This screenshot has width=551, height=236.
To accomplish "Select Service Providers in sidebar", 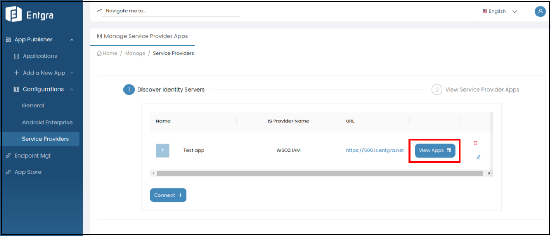I will (40, 139).
